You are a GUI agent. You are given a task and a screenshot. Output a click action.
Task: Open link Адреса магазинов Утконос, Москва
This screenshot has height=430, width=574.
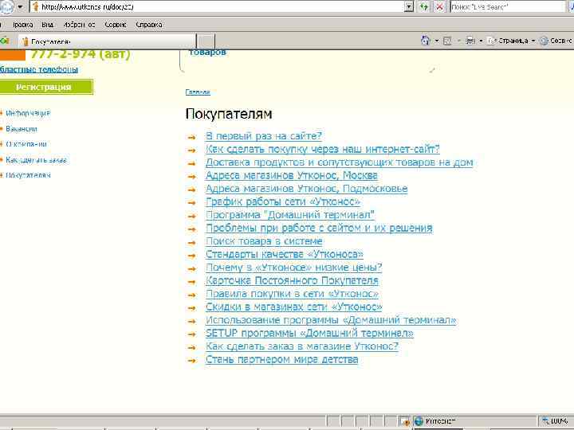[x=292, y=175]
